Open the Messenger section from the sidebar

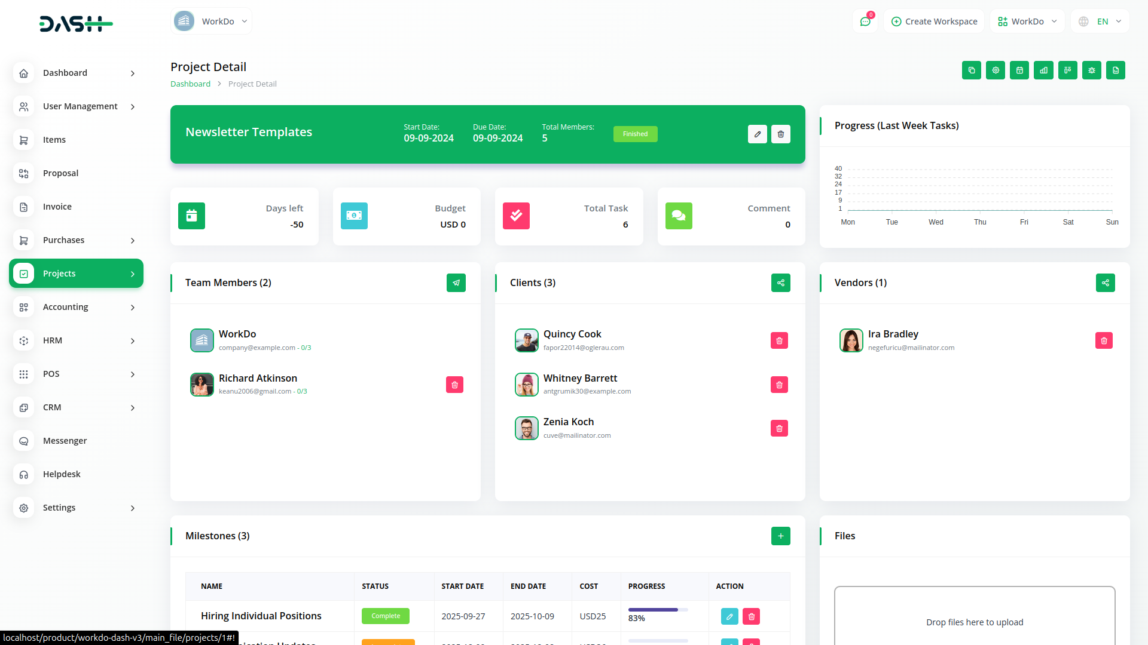(65, 441)
